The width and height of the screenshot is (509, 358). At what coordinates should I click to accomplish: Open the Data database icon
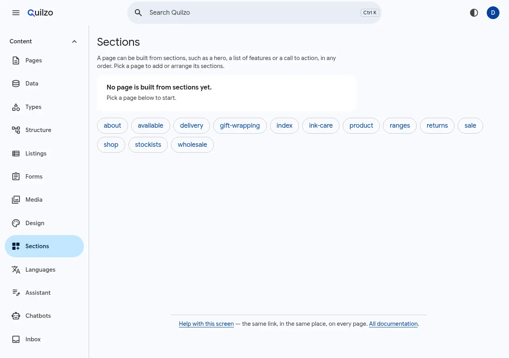[16, 84]
